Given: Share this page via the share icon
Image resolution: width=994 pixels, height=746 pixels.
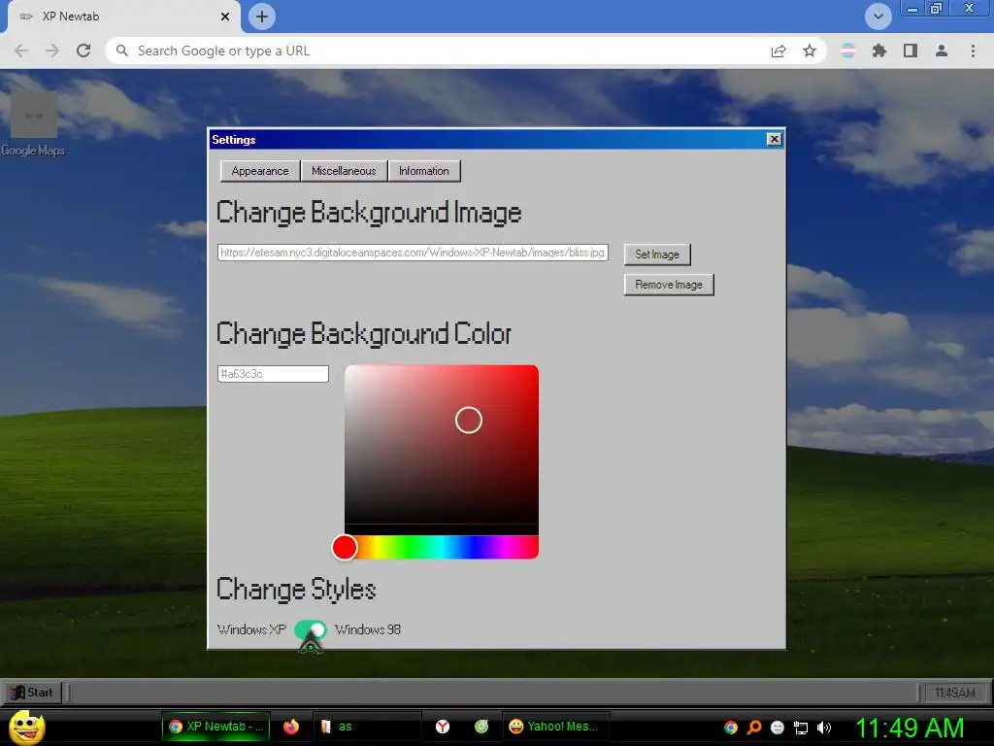Looking at the screenshot, I should pos(779,51).
